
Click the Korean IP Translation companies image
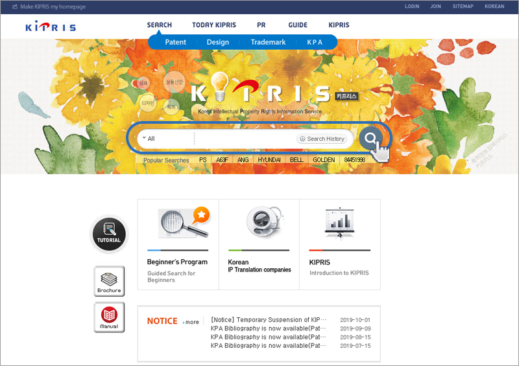tap(265, 222)
